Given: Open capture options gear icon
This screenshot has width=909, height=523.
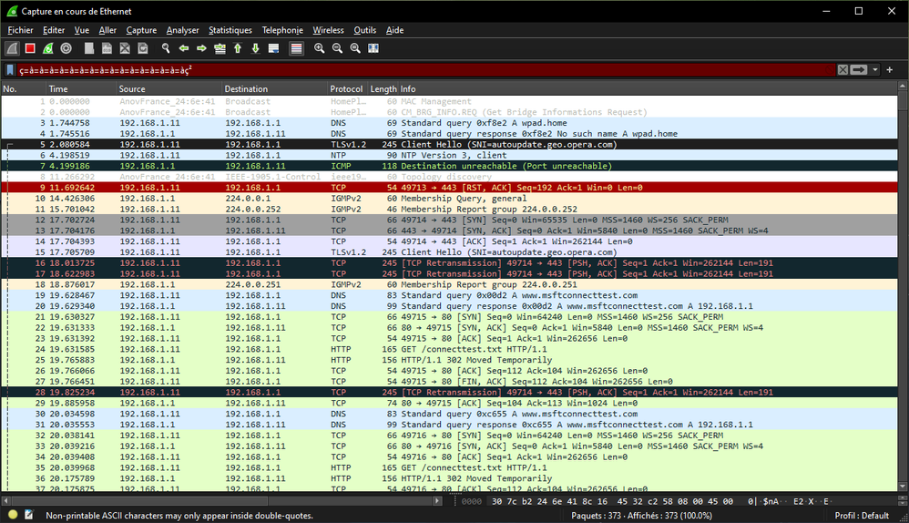Looking at the screenshot, I should (66, 48).
